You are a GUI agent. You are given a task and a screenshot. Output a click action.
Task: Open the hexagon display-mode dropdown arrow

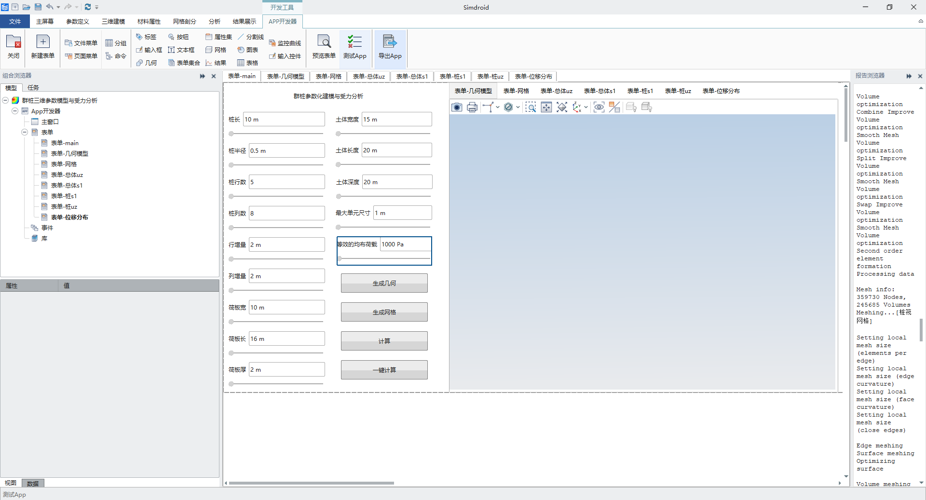[517, 107]
